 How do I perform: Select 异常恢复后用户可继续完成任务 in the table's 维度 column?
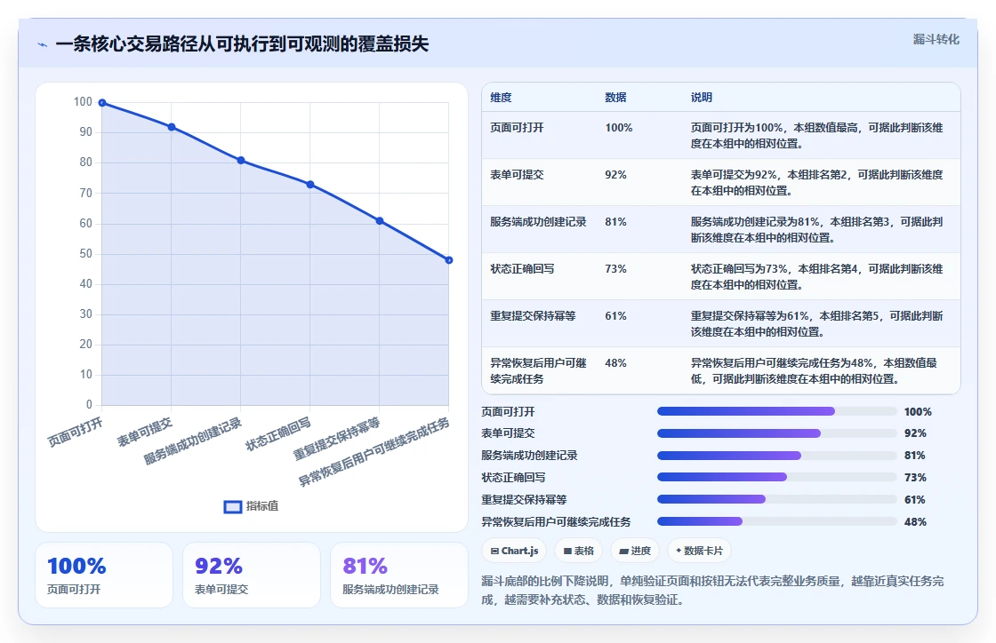pyautogui.click(x=538, y=371)
